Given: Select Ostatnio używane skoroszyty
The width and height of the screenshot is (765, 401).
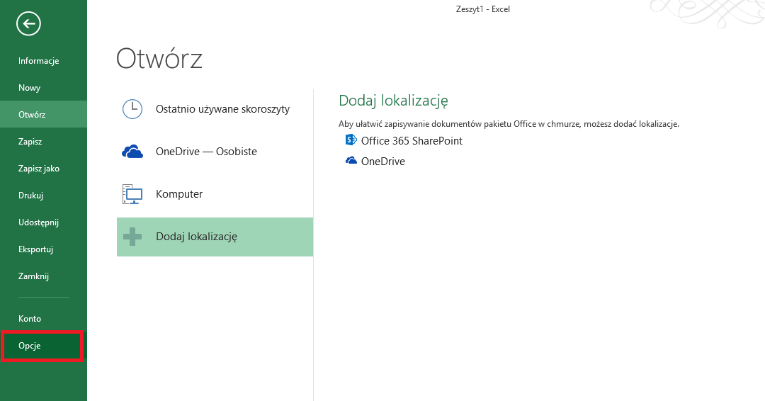Looking at the screenshot, I should (x=215, y=109).
